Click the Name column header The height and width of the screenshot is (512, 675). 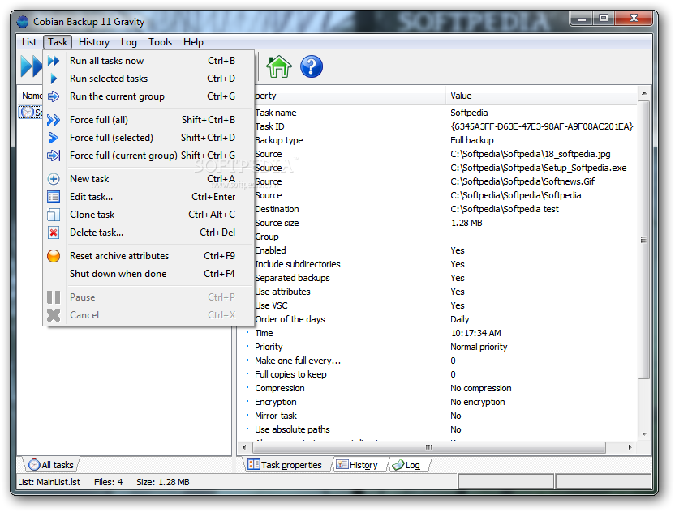[31, 96]
